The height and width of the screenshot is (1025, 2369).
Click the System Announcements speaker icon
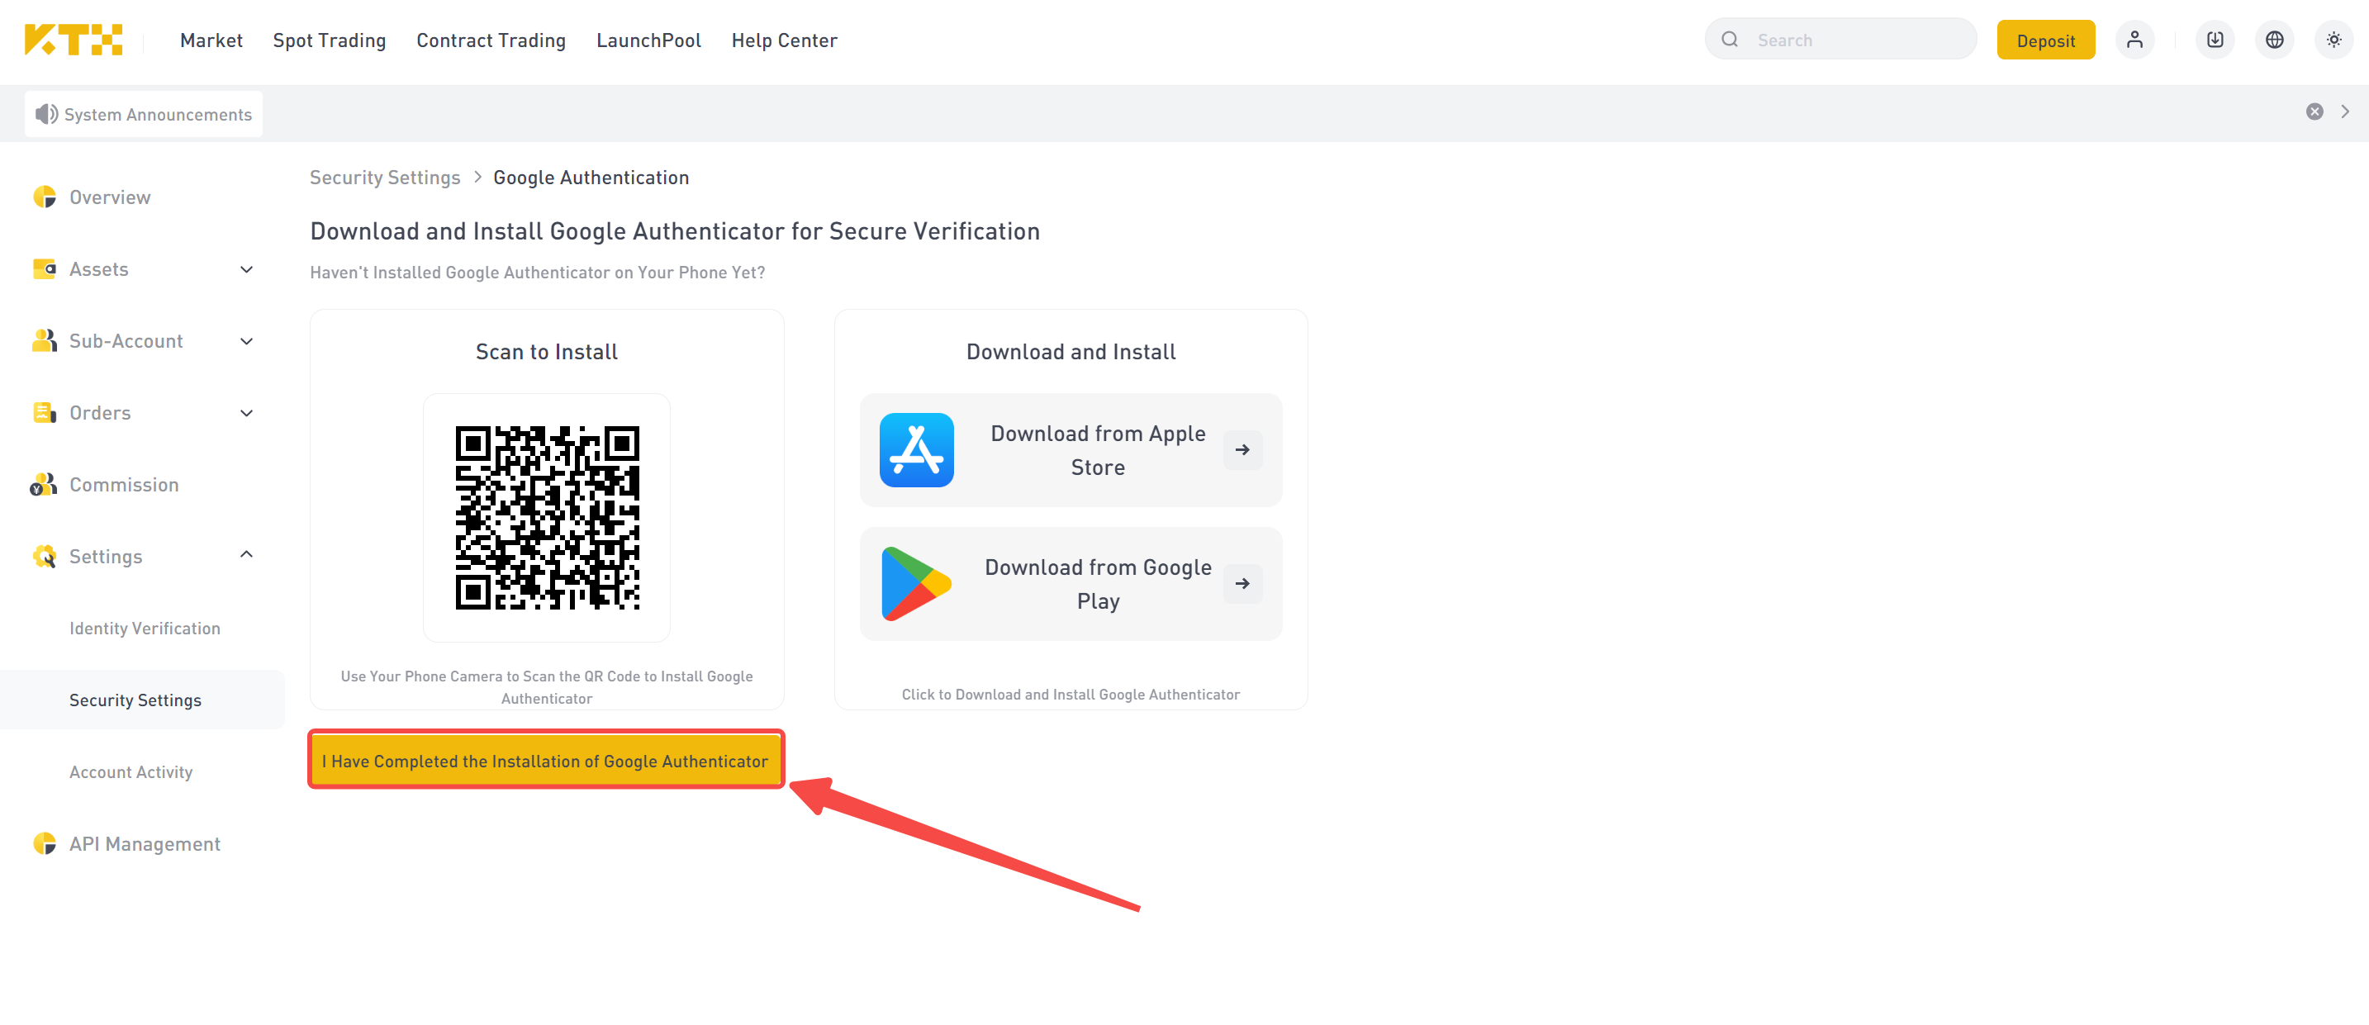point(45,114)
